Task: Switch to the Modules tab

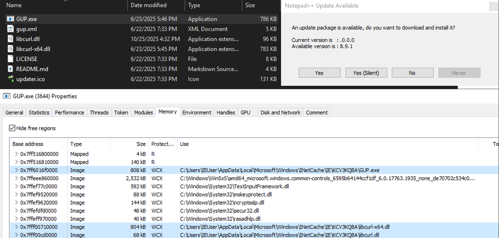Action: 144,112
